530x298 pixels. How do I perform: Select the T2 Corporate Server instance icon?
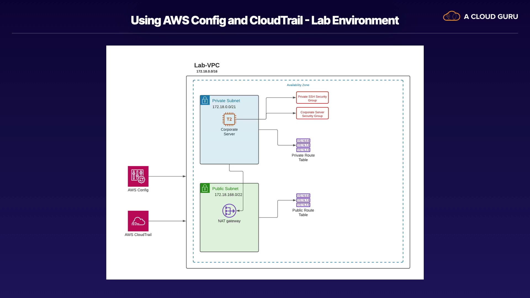point(229,119)
